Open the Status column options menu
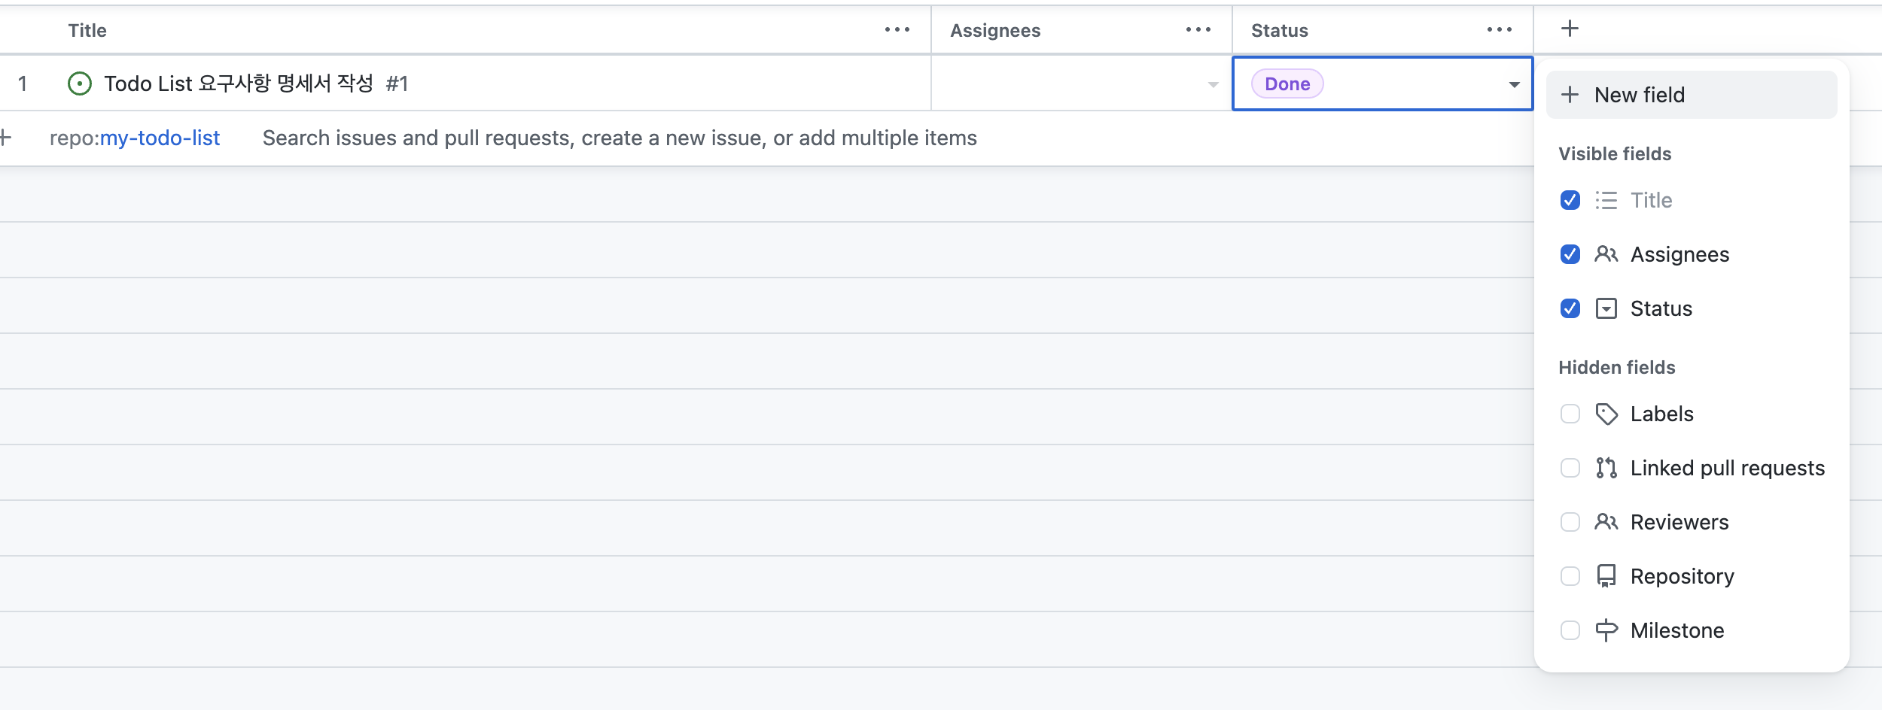This screenshot has width=1882, height=710. [x=1499, y=30]
